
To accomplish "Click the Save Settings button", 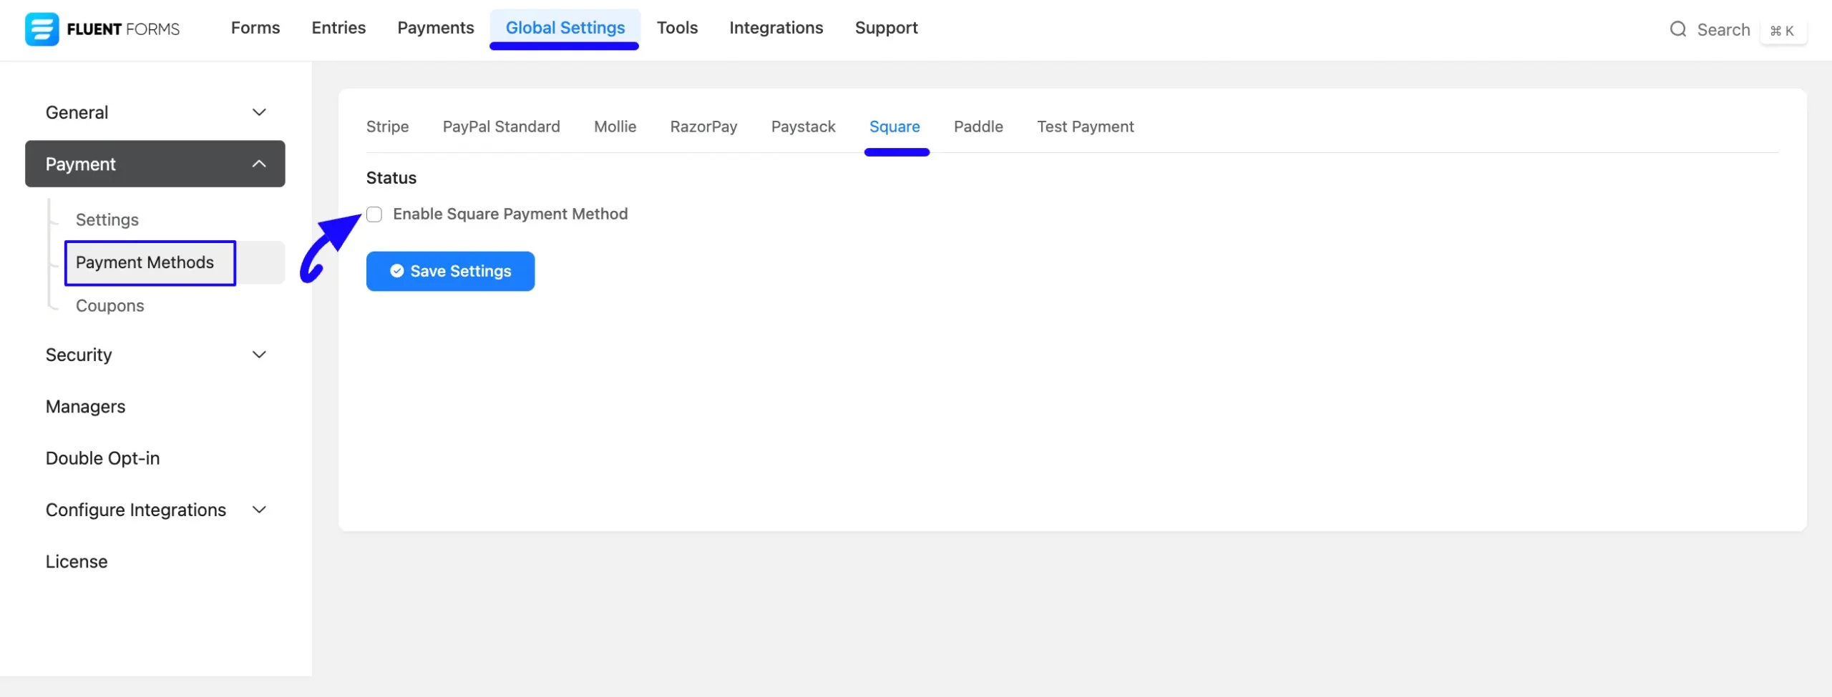I will tap(450, 271).
